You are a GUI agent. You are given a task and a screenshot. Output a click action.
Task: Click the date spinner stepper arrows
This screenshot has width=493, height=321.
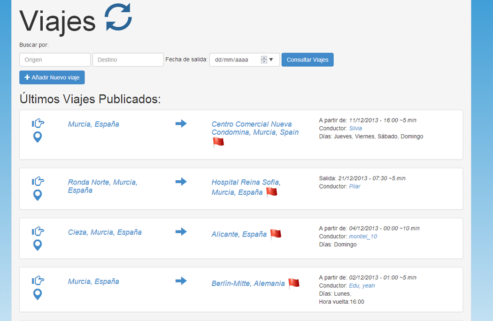264,60
